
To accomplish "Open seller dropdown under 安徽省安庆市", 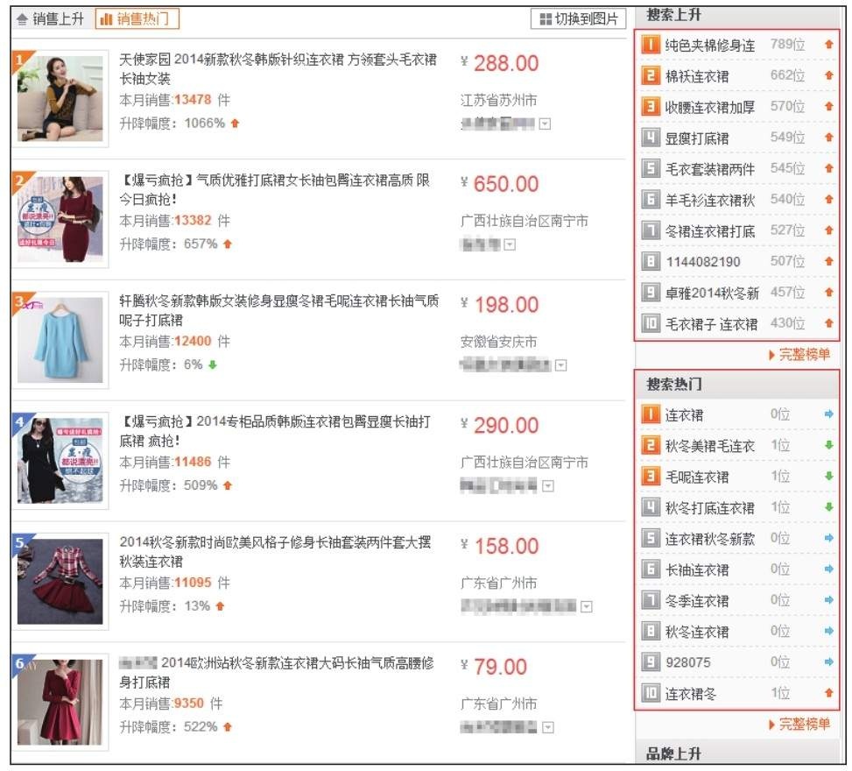I will [560, 365].
